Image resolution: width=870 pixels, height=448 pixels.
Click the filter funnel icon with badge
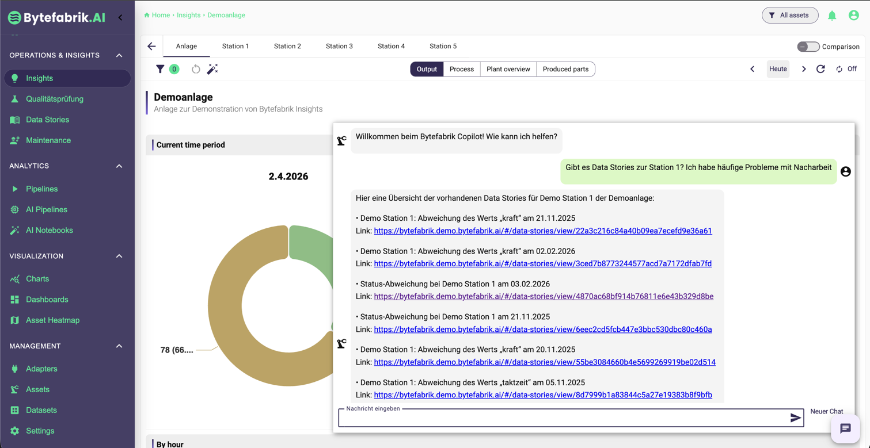click(x=161, y=69)
